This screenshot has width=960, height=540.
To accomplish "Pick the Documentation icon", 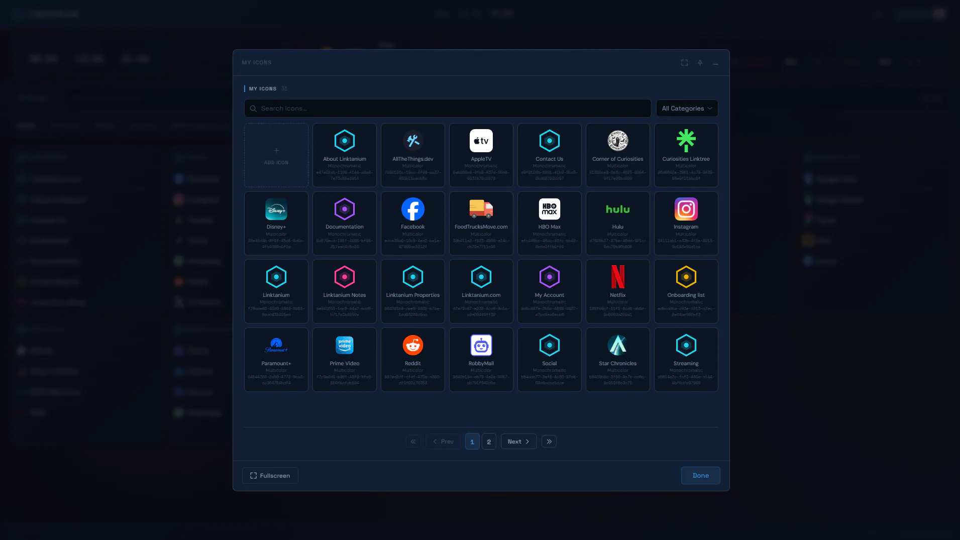I will (345, 223).
